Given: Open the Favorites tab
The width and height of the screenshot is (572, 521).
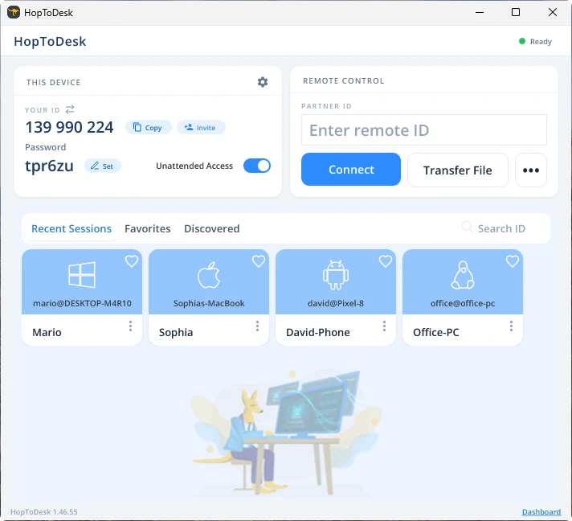Looking at the screenshot, I should click(148, 228).
